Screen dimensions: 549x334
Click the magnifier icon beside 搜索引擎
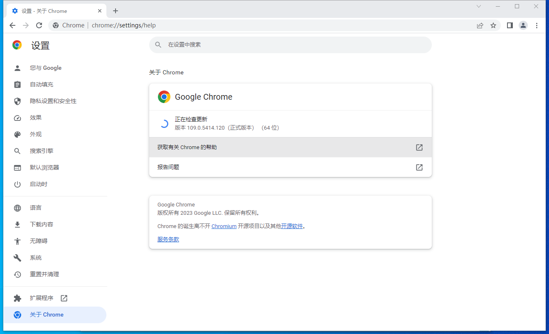tap(17, 151)
